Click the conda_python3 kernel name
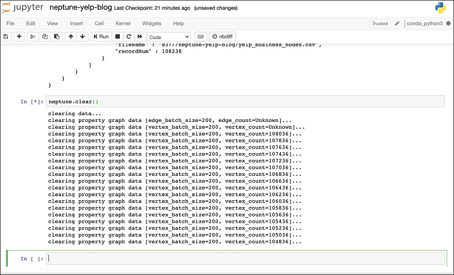Screen dimensions: 454x275 424,23
